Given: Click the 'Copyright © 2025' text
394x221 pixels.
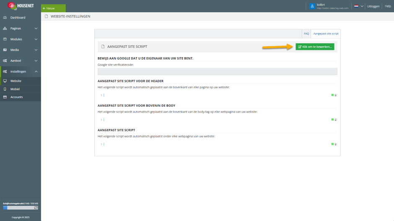Looking at the screenshot, I should point(21,217).
